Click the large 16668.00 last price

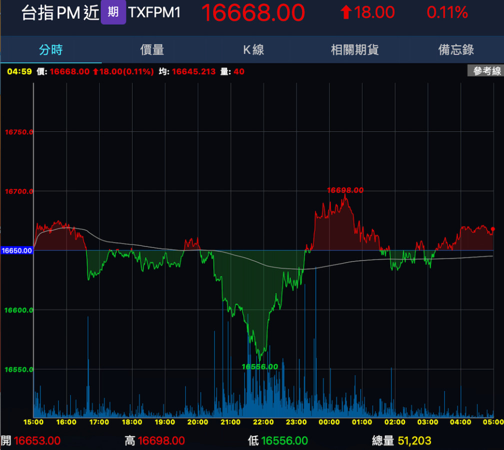pos(253,12)
